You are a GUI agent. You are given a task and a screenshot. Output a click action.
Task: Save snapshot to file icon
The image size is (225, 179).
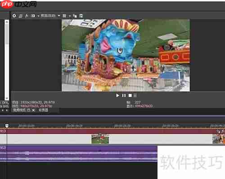tap(81, 16)
